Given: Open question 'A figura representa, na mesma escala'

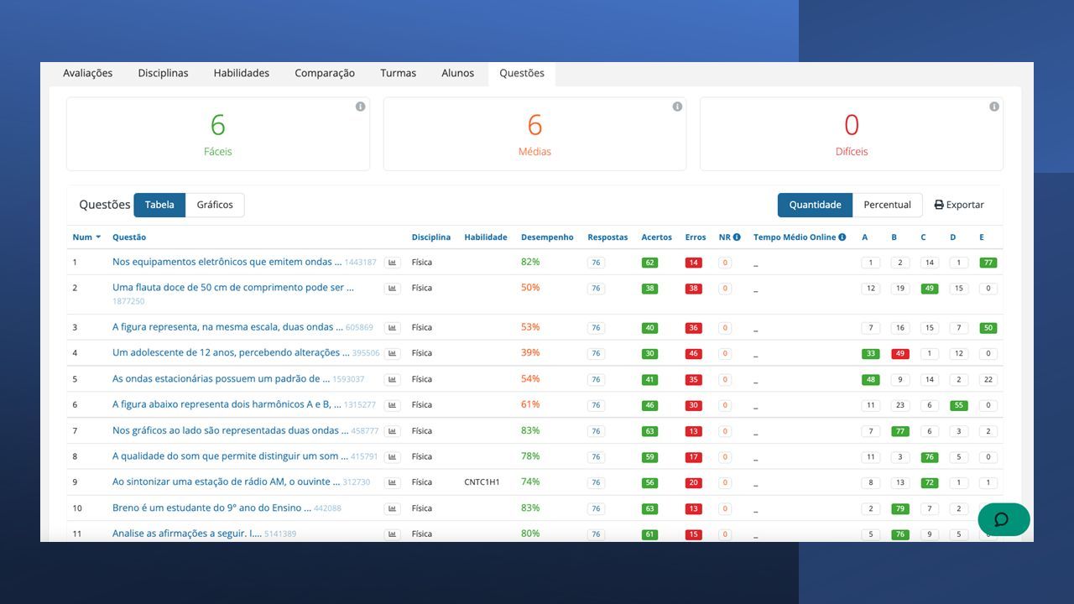Looking at the screenshot, I should pyautogui.click(x=227, y=327).
